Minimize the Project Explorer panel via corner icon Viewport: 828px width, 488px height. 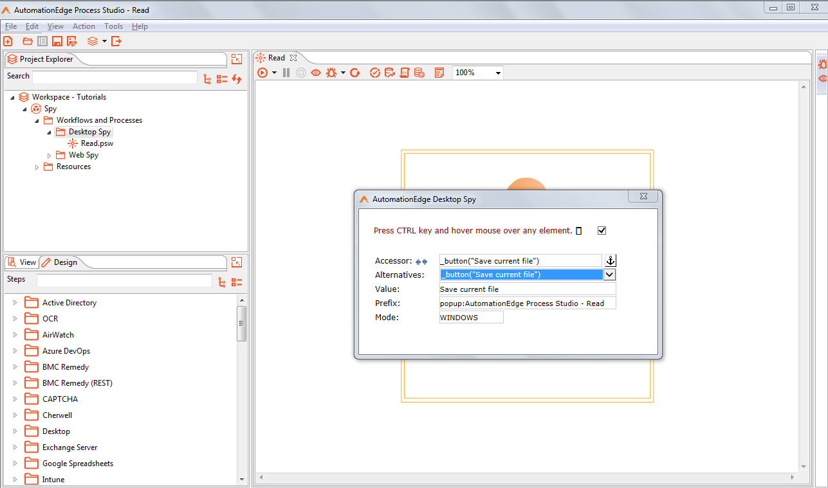click(x=237, y=59)
